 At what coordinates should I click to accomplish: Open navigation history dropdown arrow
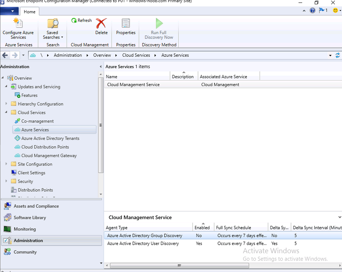(23, 55)
